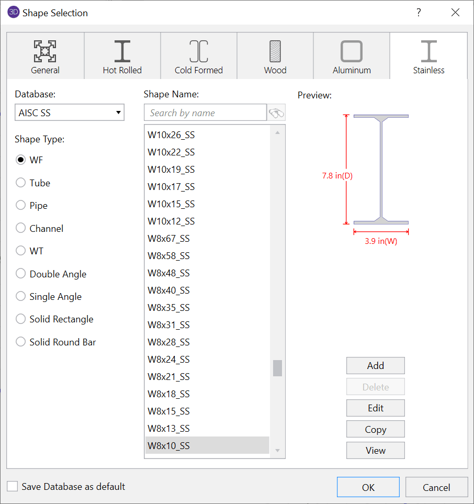This screenshot has height=504, width=474.
Task: Click the list's scroll down arrow
Action: tap(277, 451)
